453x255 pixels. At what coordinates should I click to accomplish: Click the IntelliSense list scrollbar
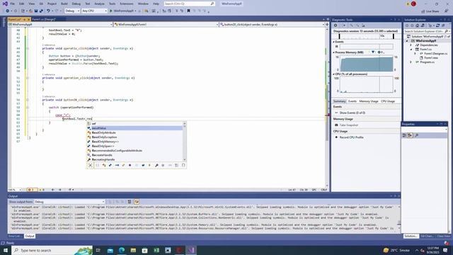click(185, 142)
